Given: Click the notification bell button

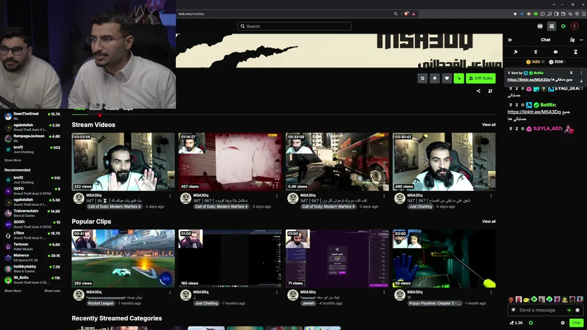Looking at the screenshot, I should [435, 78].
